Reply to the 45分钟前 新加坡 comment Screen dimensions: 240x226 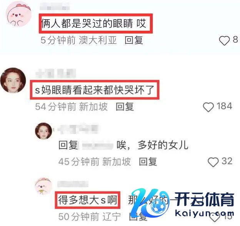[x=148, y=161]
